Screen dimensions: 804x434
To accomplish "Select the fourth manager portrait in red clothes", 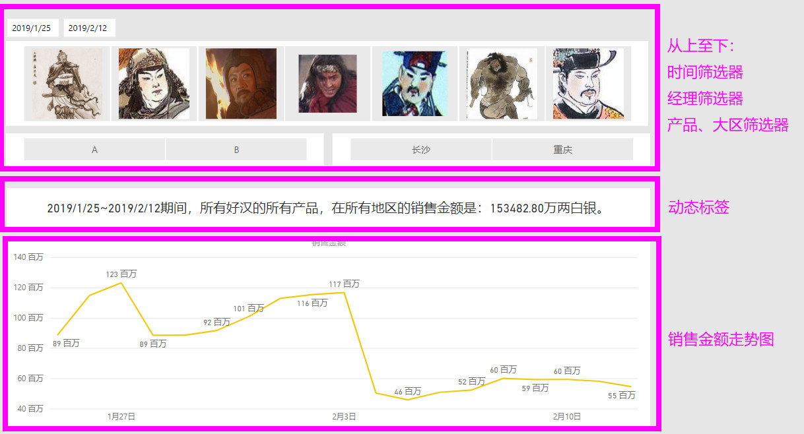I will [x=327, y=84].
